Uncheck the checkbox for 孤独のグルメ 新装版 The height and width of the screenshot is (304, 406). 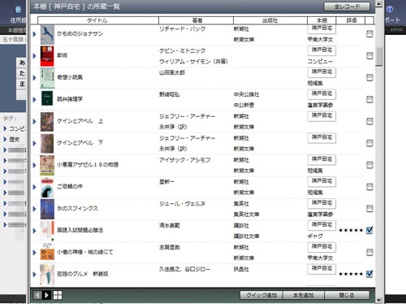tap(369, 274)
